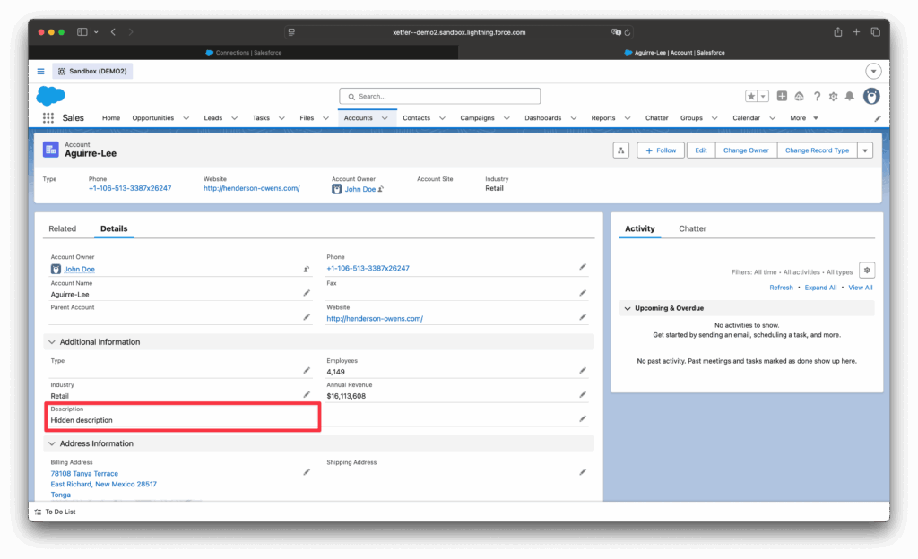Open the More navigation dropdown
This screenshot has width=918, height=559.
[x=804, y=118]
